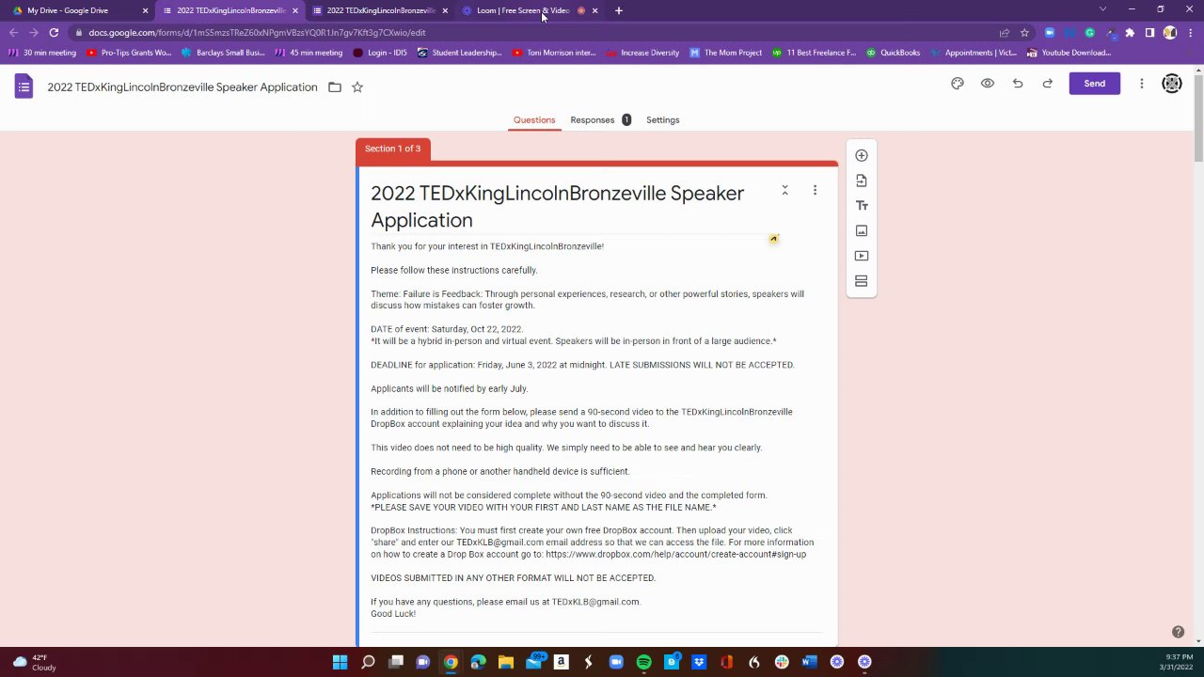Add a title and description block
1204x677 pixels.
pyautogui.click(x=862, y=205)
